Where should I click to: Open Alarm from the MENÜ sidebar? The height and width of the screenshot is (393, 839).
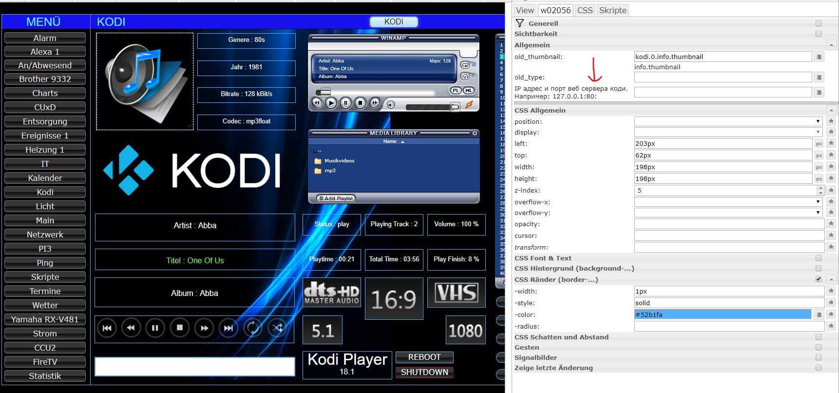45,38
